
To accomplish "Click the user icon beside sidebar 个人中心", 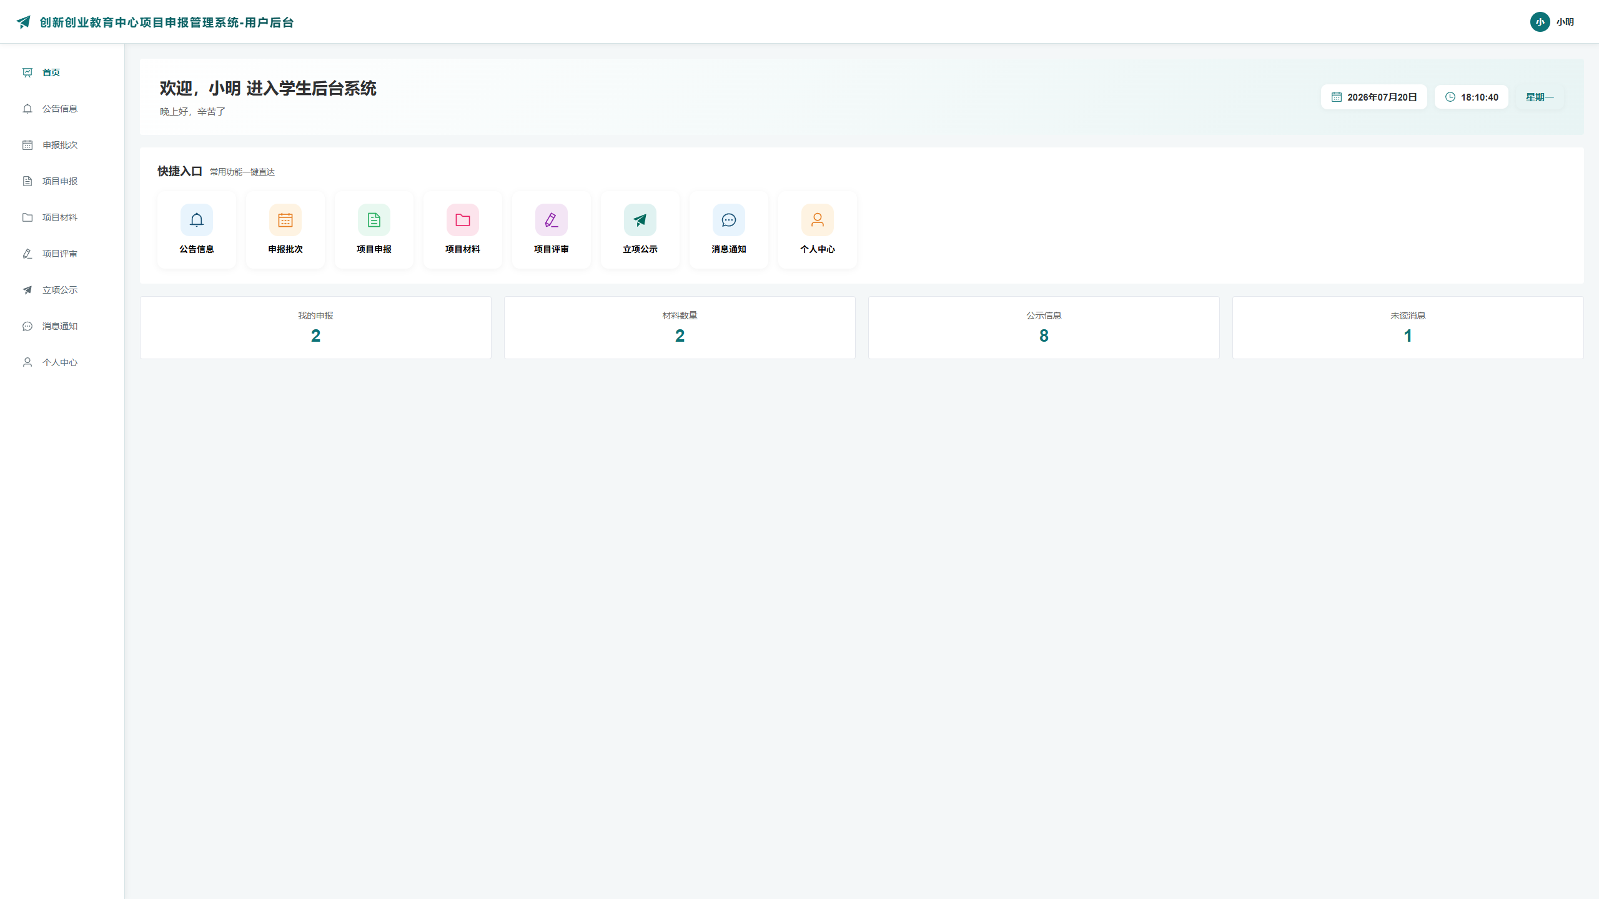I will [27, 362].
